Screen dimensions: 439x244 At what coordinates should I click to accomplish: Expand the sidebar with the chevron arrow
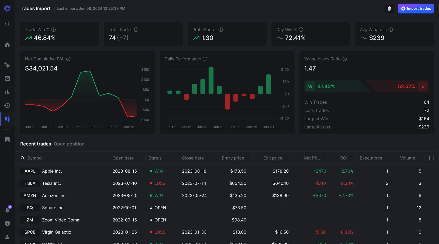tap(15, 9)
